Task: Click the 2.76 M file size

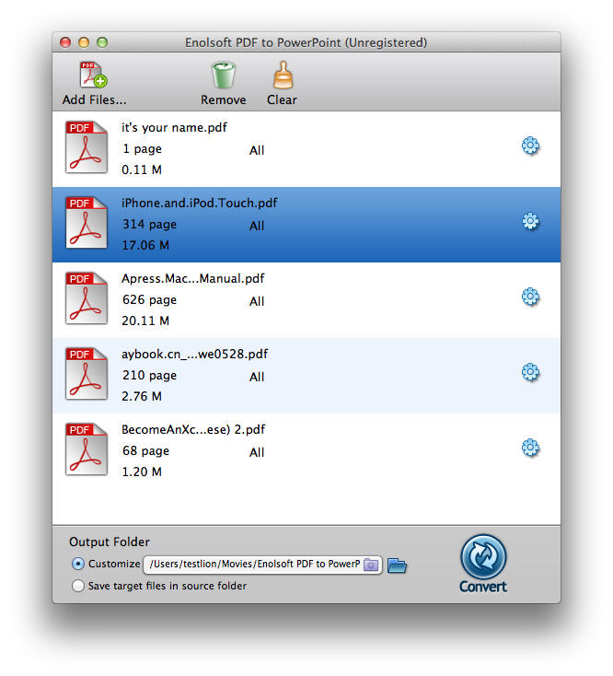Action: pyautogui.click(x=142, y=396)
